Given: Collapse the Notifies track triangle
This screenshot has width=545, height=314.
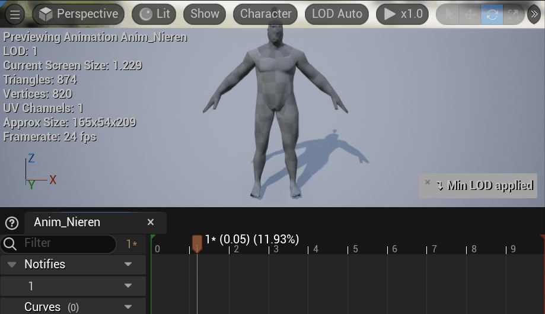Looking at the screenshot, I should point(12,265).
